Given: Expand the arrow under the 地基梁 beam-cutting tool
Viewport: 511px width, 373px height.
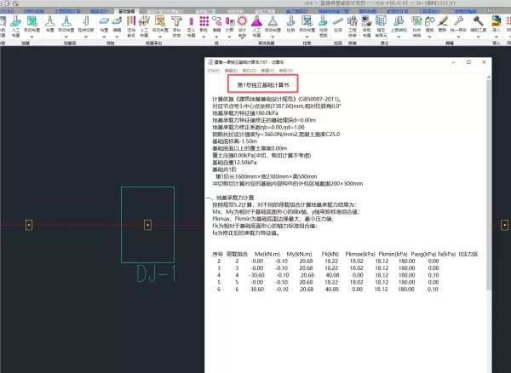Looking at the screenshot, I should pyautogui.click(x=86, y=37).
